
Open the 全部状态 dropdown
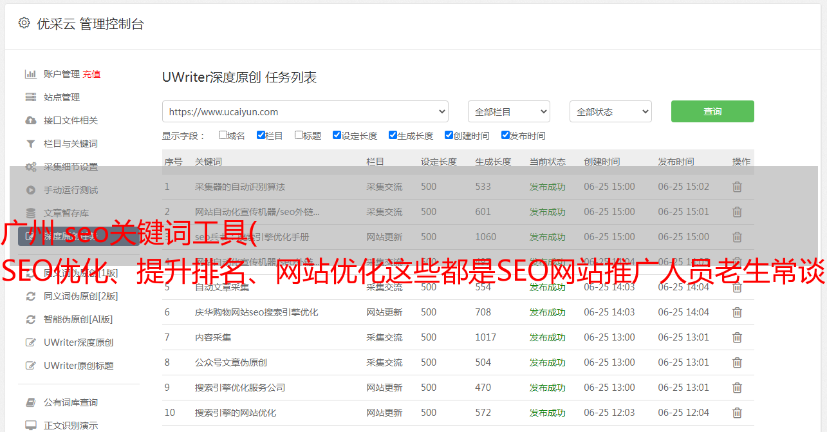point(611,111)
